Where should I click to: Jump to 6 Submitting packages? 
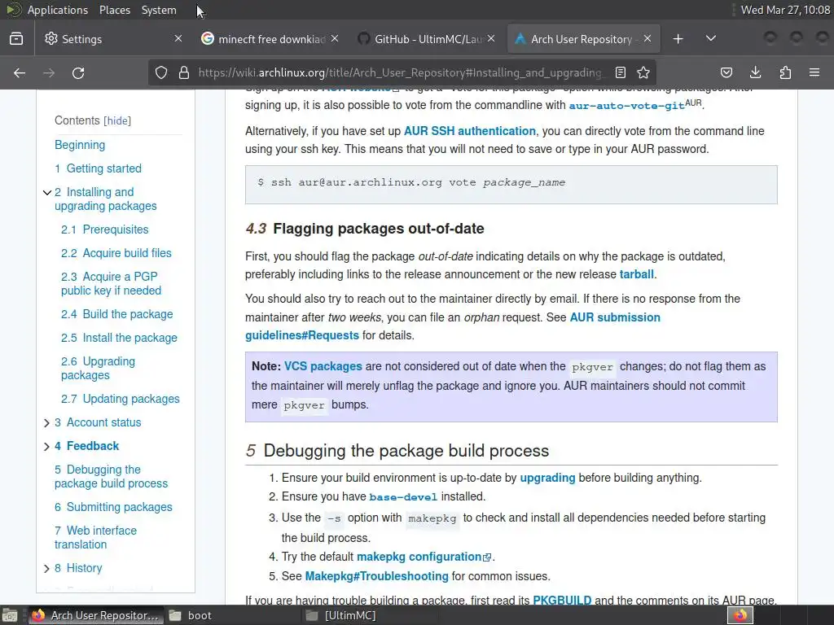[113, 508]
